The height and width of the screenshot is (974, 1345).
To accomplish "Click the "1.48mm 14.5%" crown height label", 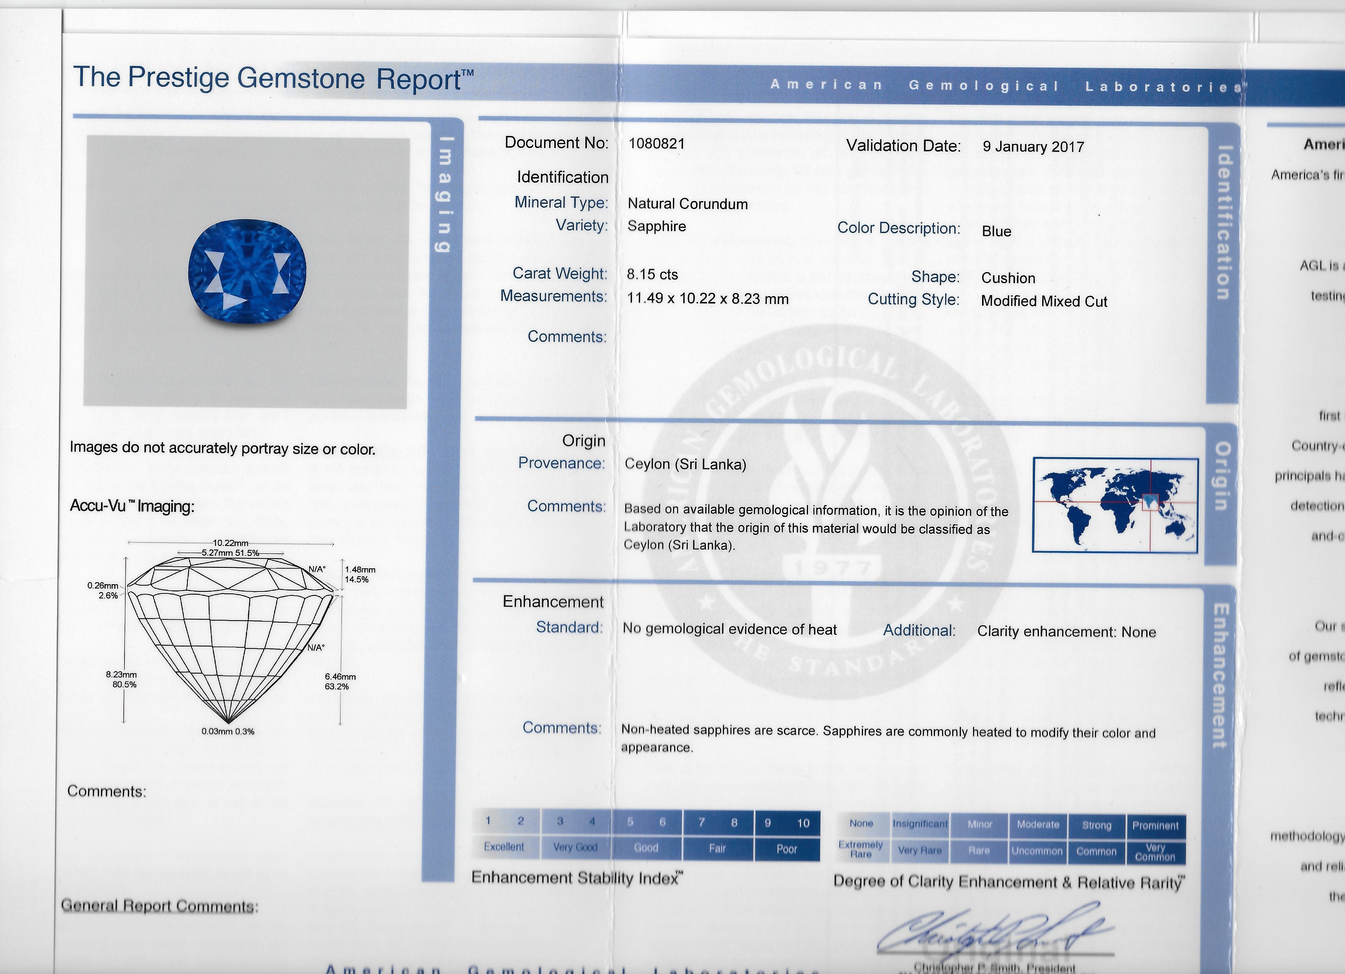I will tap(360, 575).
